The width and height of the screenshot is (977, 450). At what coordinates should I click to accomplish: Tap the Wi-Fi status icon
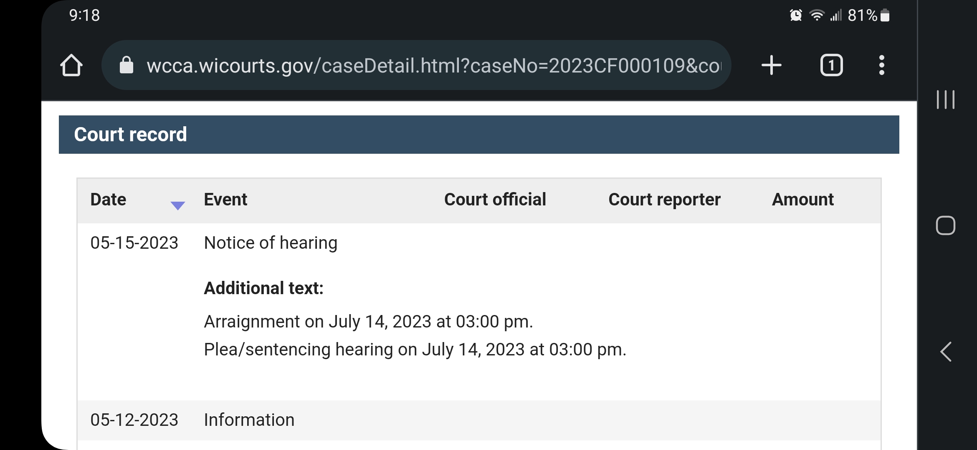817,15
